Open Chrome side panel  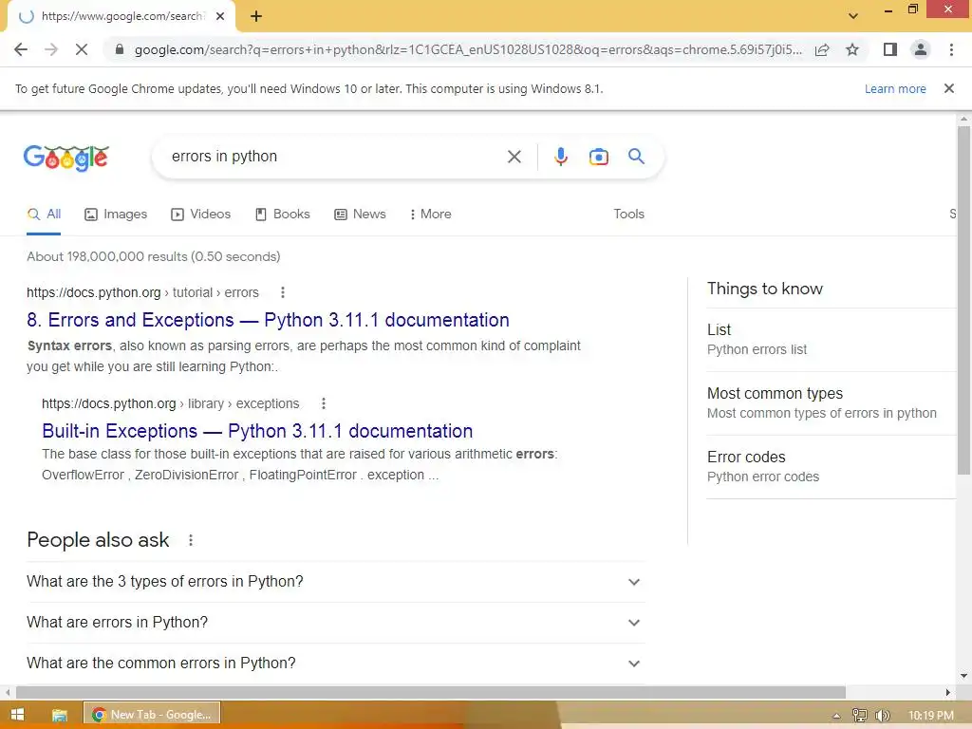click(890, 49)
